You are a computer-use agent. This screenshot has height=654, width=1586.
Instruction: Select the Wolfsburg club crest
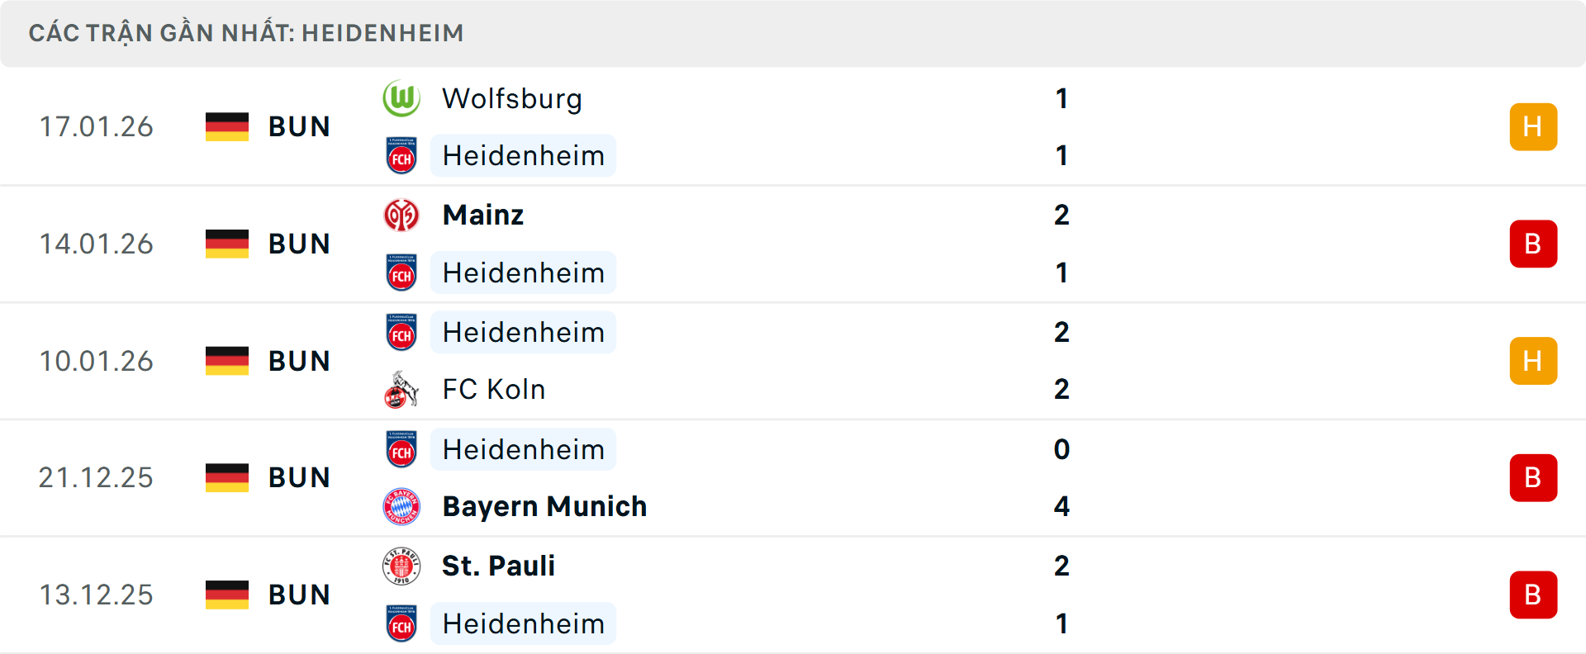pyautogui.click(x=402, y=98)
